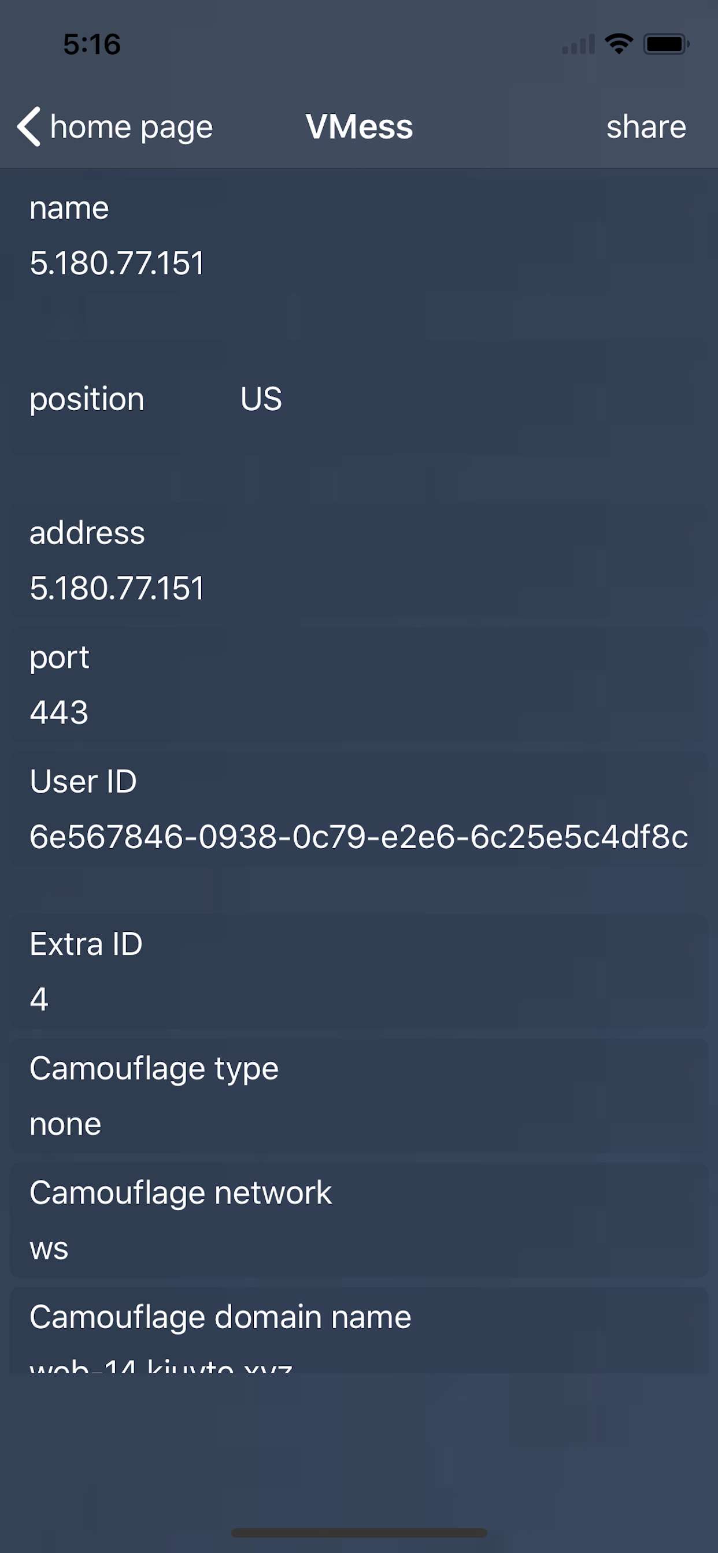
Task: Change Camouflage network value ws
Action: 49,1249
